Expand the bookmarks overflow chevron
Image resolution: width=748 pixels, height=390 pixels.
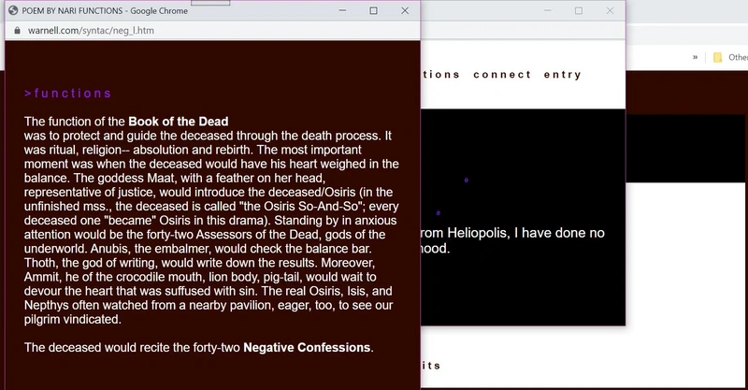click(695, 57)
